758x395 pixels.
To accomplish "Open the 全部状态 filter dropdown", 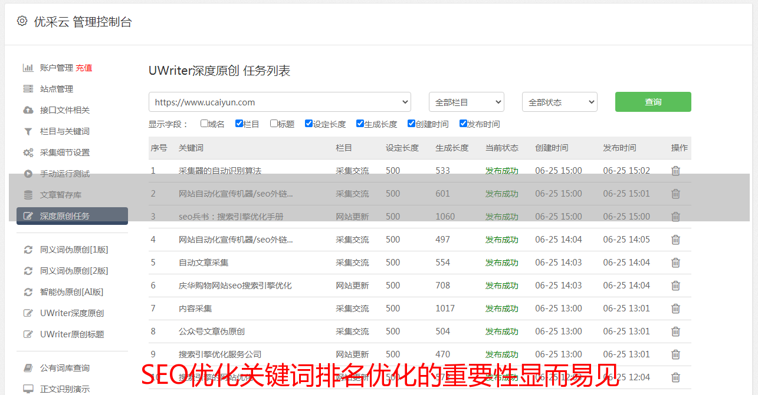I will coord(559,102).
